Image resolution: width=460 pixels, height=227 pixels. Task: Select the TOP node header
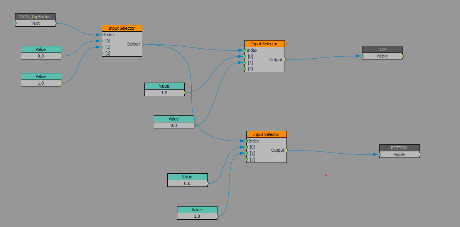point(382,49)
